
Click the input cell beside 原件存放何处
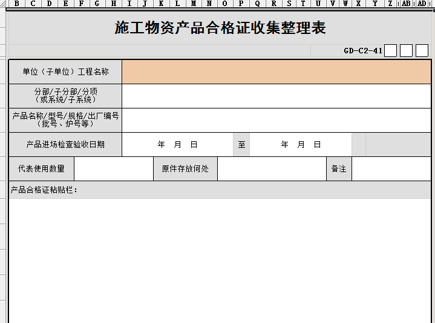(272, 168)
